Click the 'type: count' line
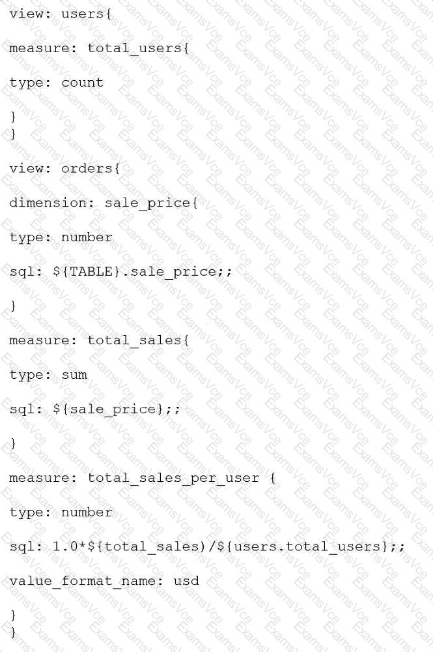Viewport: 433px width, 652px height. (x=56, y=83)
